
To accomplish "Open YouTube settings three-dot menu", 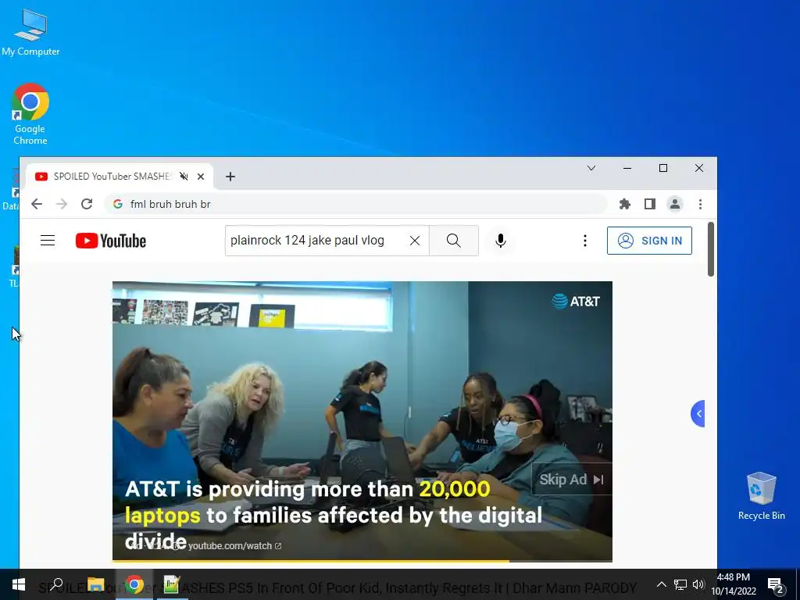I will tap(584, 241).
